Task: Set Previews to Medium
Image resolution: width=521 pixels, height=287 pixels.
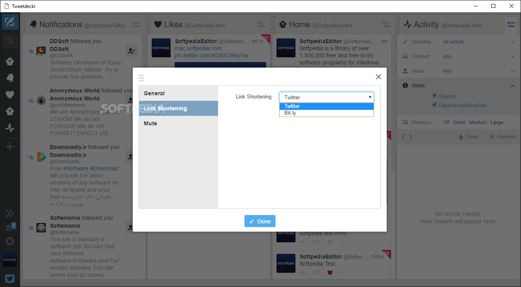Action: (x=478, y=123)
